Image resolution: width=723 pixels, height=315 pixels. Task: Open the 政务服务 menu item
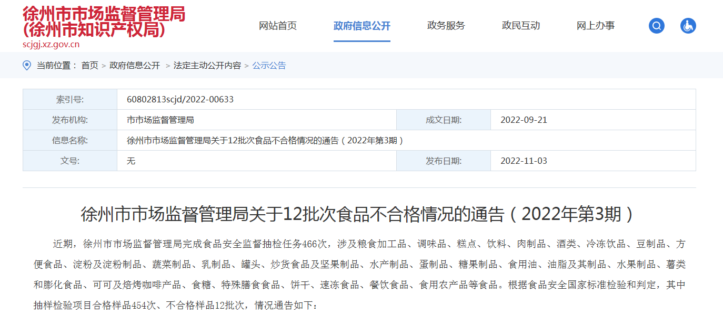click(446, 26)
